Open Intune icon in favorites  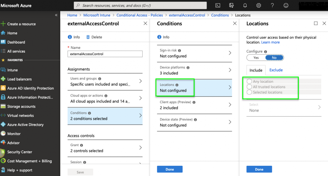[3, 70]
